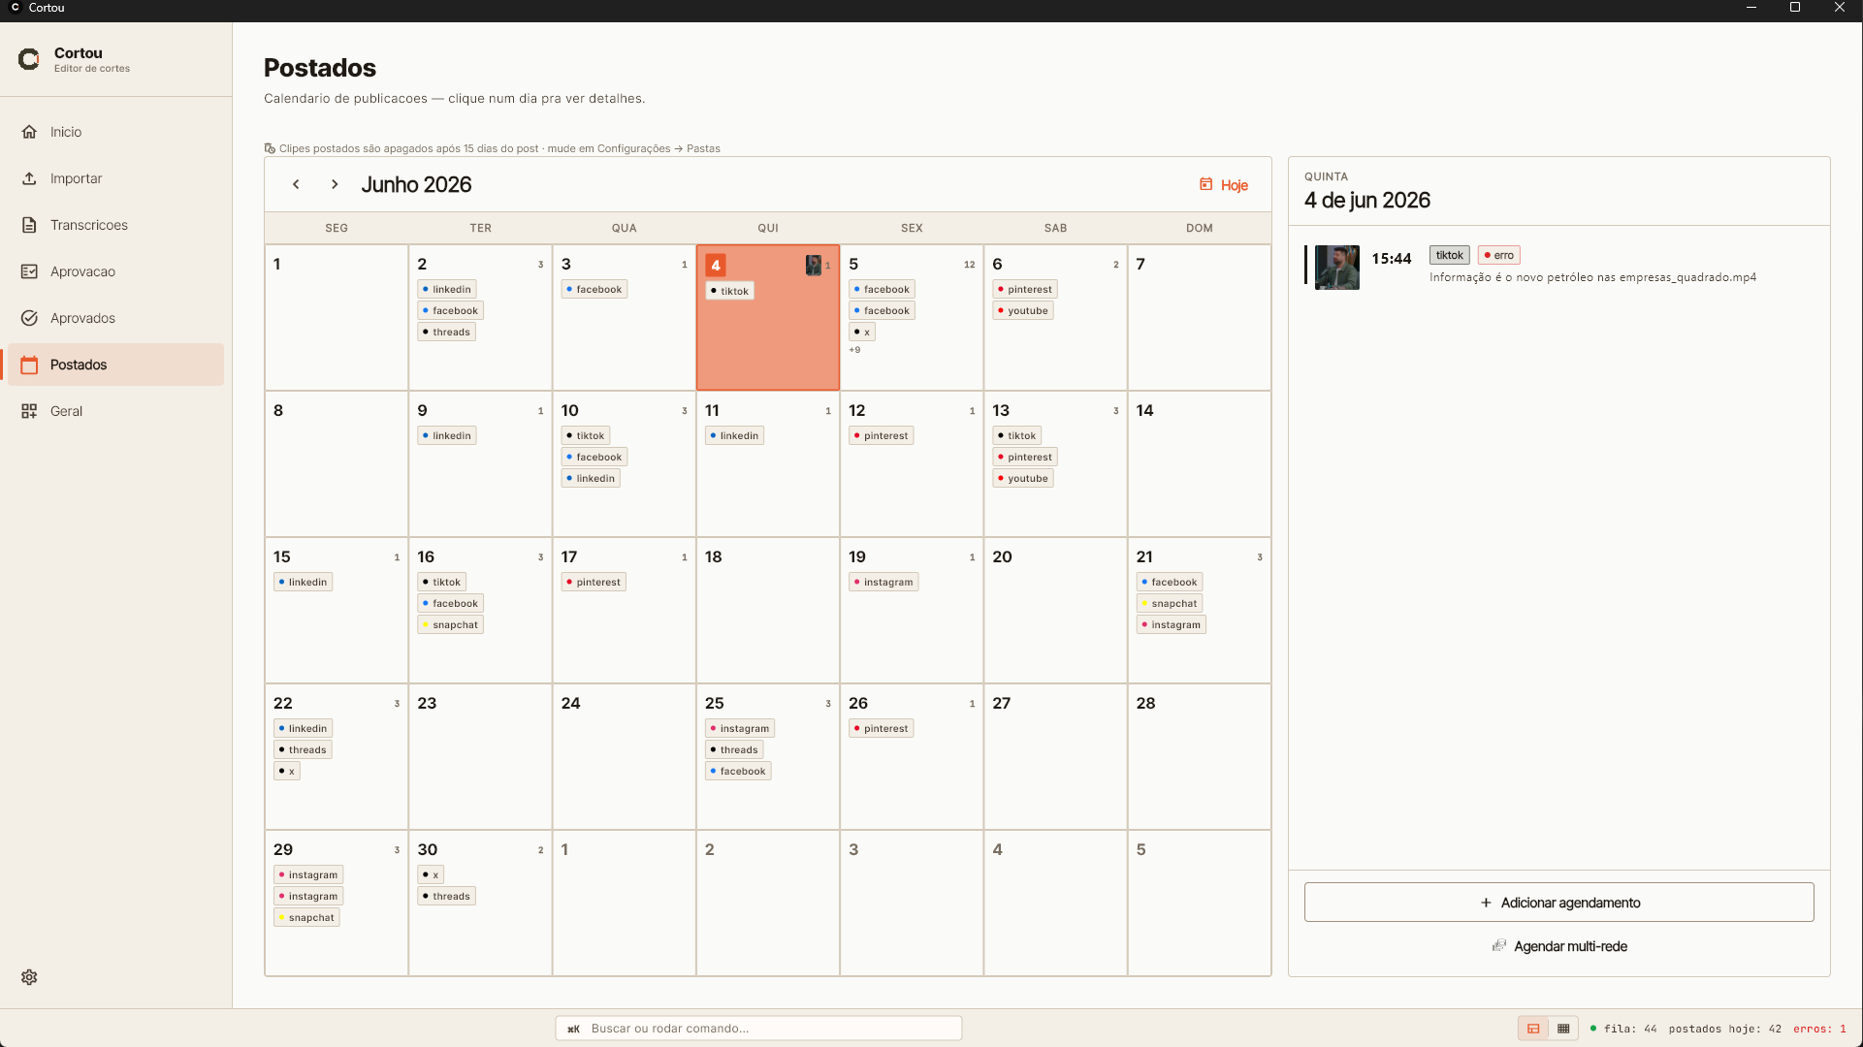Click the youtube chip on day 13
Viewport: 1863px width, 1047px height.
coord(1023,478)
